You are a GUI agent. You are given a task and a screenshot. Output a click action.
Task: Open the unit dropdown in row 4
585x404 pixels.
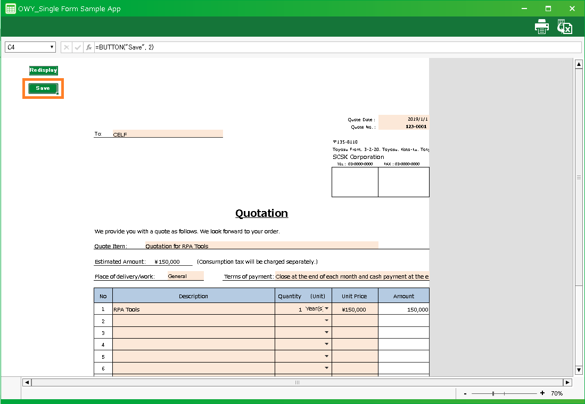coord(326,344)
